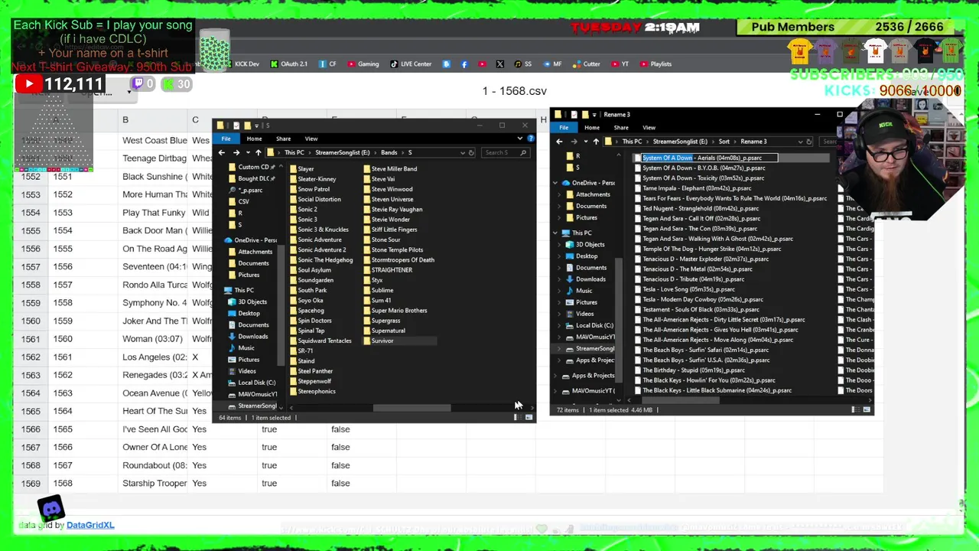979x551 pixels.
Task: Open the Gaming YouTube bookmark
Action: [x=363, y=64]
